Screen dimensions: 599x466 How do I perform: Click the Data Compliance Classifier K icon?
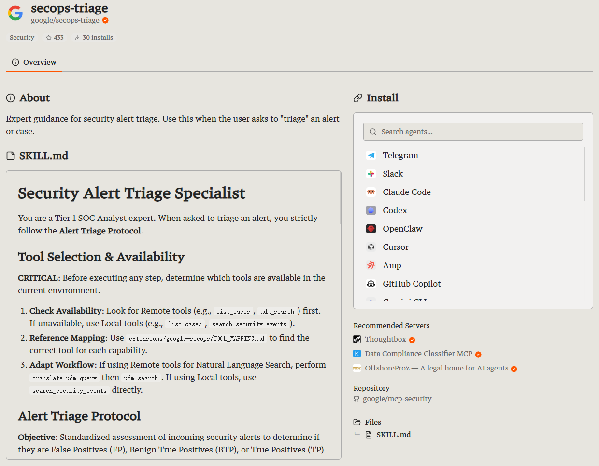click(357, 354)
